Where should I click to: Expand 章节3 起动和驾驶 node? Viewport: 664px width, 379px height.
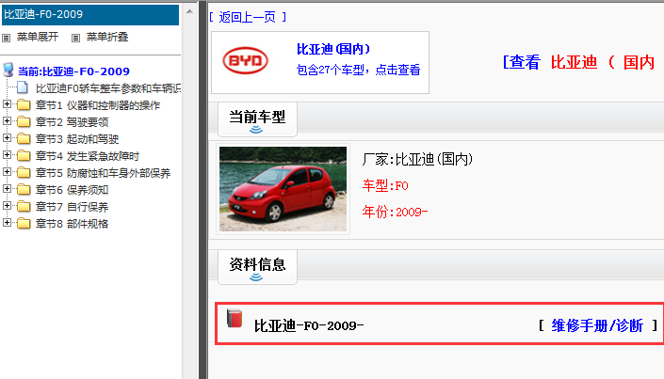click(7, 138)
